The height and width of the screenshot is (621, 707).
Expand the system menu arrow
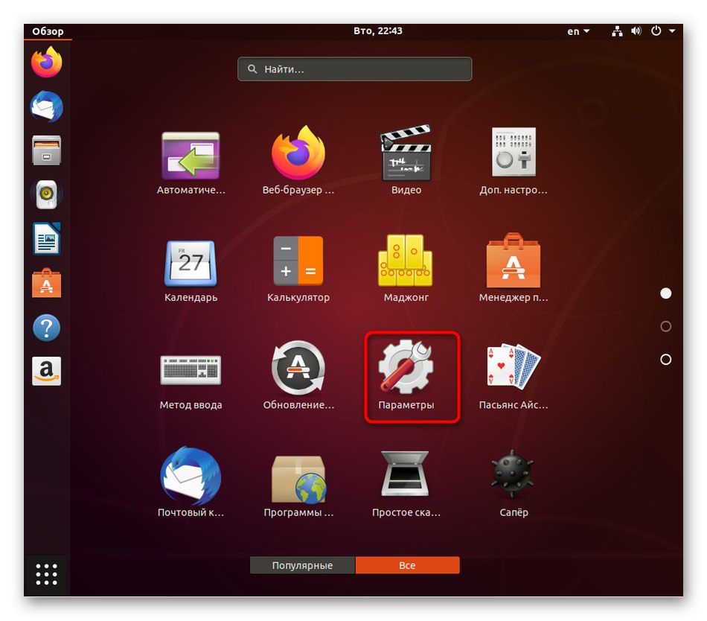click(x=672, y=31)
